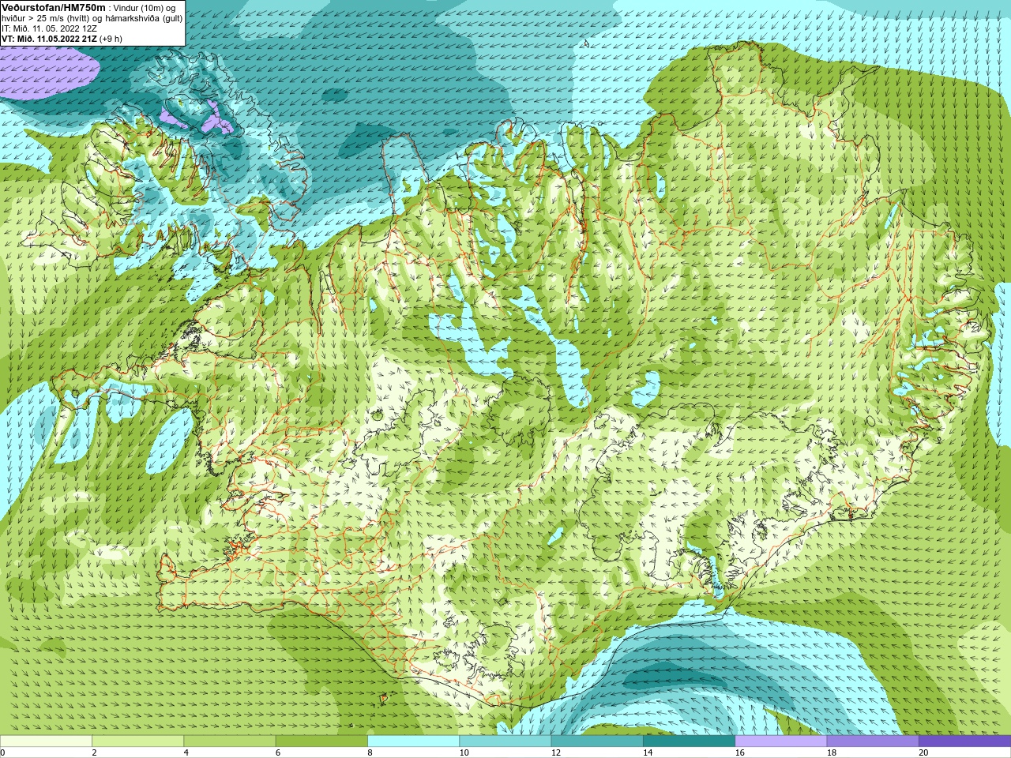Click the "16" label on the color scale
The height and width of the screenshot is (758, 1011).
(739, 752)
